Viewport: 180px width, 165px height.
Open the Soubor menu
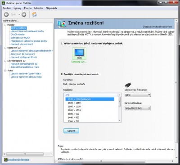click(x=7, y=8)
